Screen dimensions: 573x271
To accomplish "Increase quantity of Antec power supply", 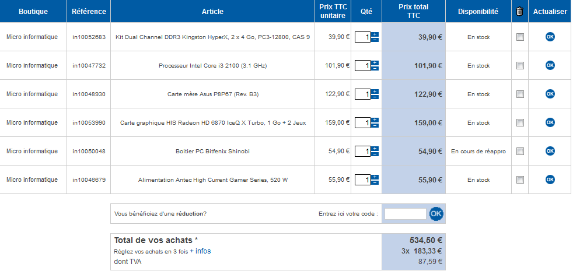I will click(x=375, y=177).
